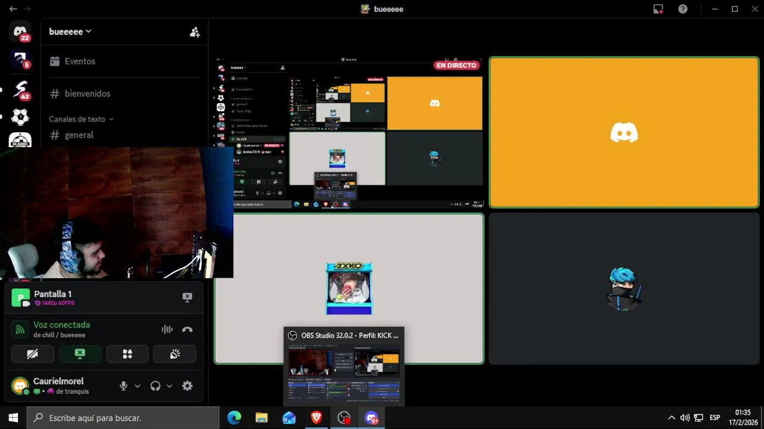Deafen audio with headphones icon
764x429 pixels.
point(155,386)
